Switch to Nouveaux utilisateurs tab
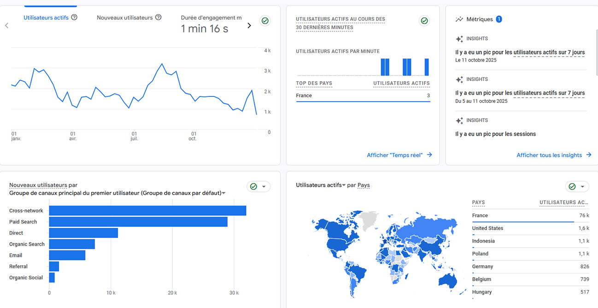The width and height of the screenshot is (598, 308). coord(124,18)
